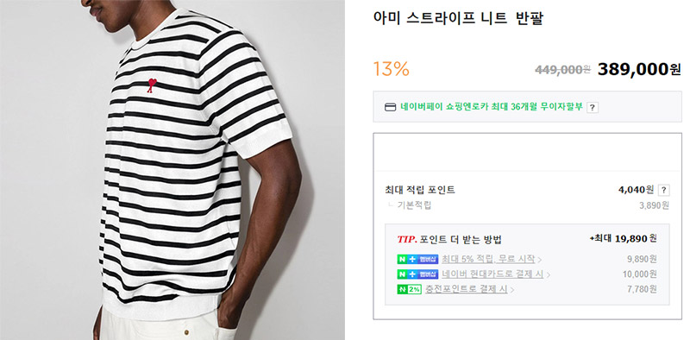
Task: Expand the arrow after 최대 5% 적립
Action: pyautogui.click(x=540, y=260)
